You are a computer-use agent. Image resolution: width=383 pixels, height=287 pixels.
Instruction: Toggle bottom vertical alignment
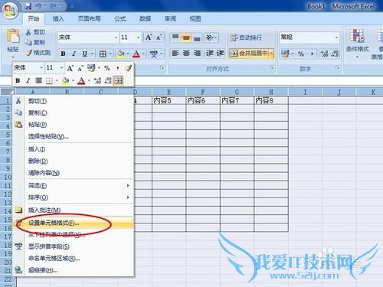pyautogui.click(x=197, y=38)
